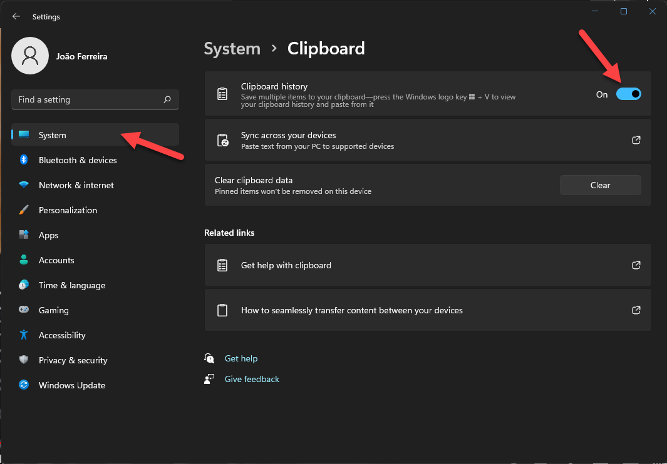Click the back arrow in Settings

point(16,17)
